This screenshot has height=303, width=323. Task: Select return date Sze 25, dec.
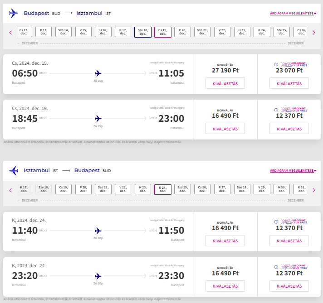click(x=182, y=189)
